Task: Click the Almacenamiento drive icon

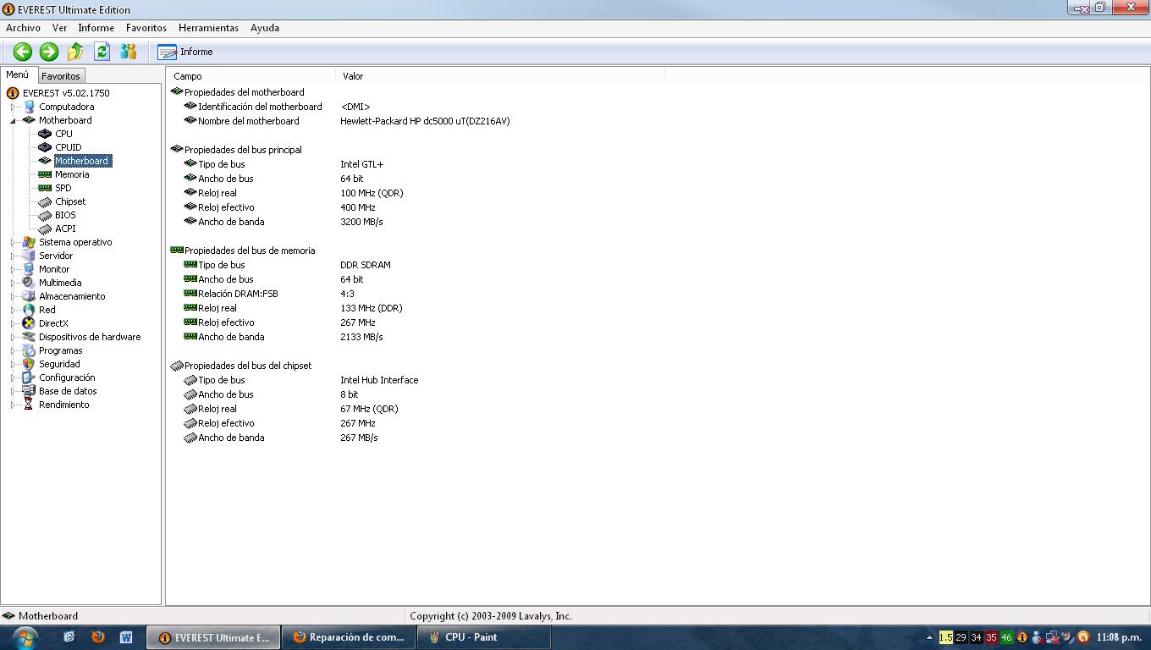Action: coord(29,296)
